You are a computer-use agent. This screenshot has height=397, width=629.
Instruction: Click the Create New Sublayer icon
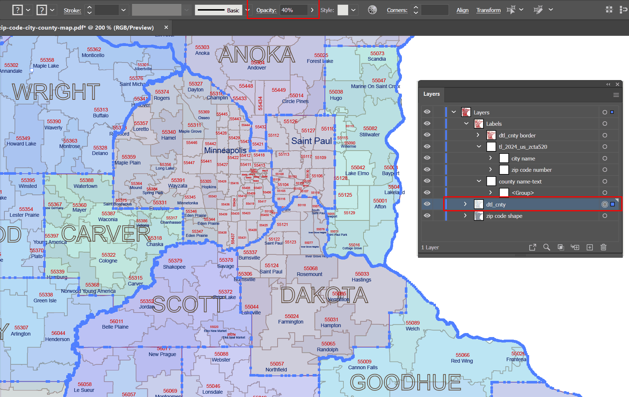point(575,247)
